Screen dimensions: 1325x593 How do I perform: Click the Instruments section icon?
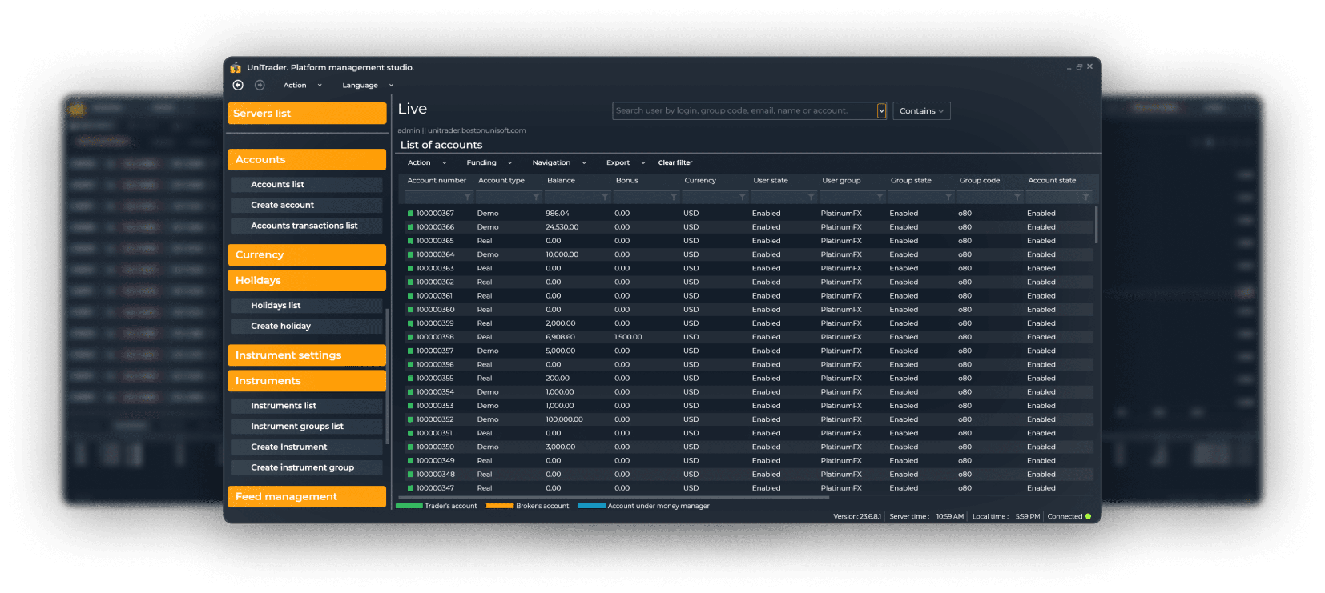click(x=306, y=380)
